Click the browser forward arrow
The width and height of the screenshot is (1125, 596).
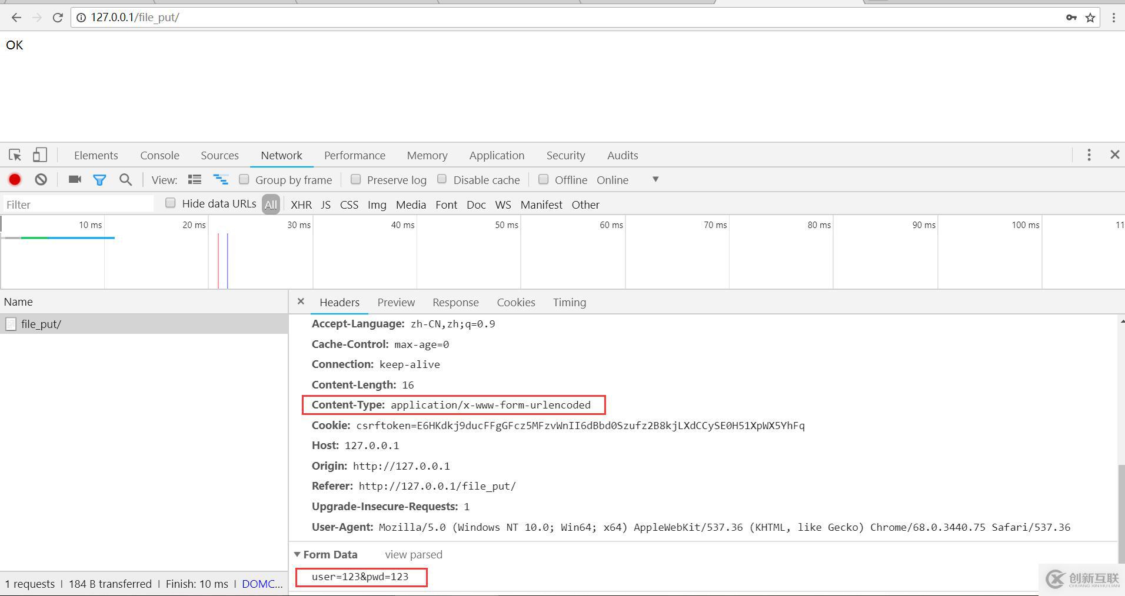tap(37, 18)
